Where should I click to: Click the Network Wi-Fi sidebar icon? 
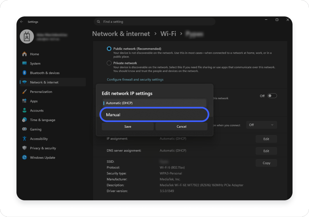[x=24, y=82]
